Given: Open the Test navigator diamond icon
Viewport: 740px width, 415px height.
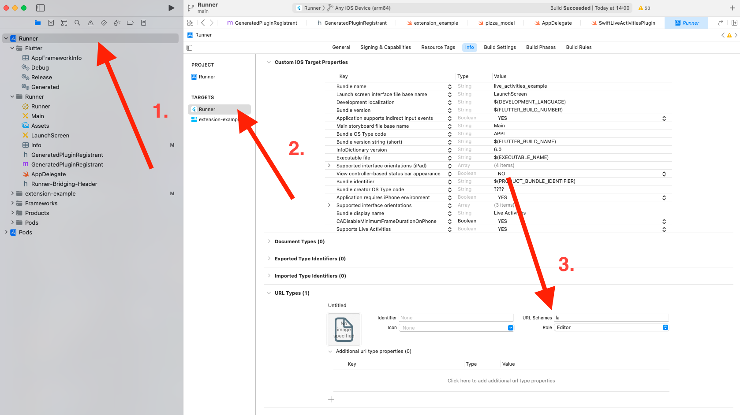Looking at the screenshot, I should tap(104, 23).
